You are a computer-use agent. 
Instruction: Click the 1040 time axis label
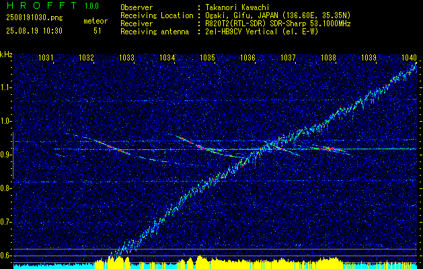(410, 57)
